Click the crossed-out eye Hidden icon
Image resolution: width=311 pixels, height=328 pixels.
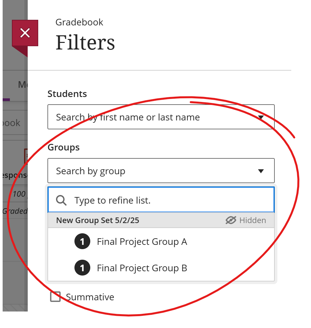231,220
